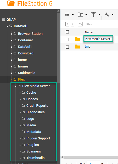Sort by the Name column header
Screen dimensions: 118x164
89,32
